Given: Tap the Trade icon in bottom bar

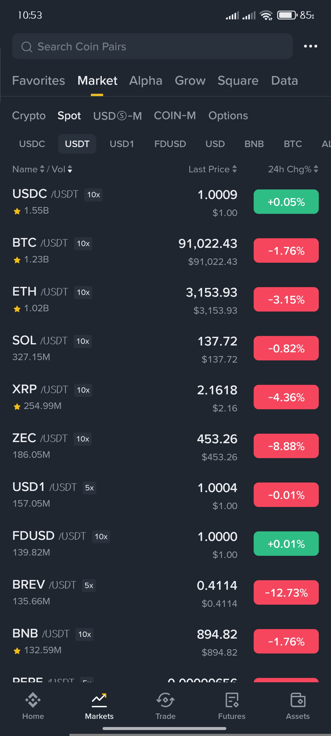Looking at the screenshot, I should pos(165,700).
